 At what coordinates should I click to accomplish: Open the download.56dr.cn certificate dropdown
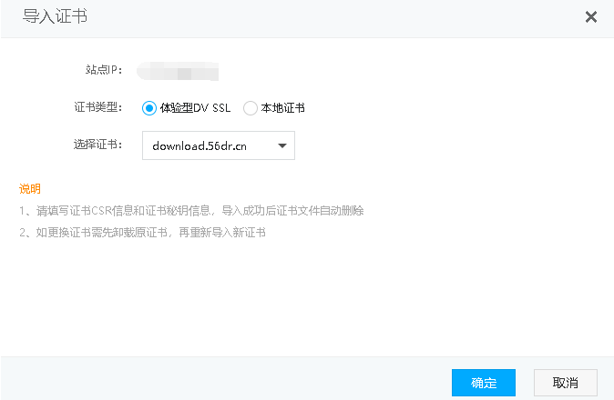click(219, 145)
